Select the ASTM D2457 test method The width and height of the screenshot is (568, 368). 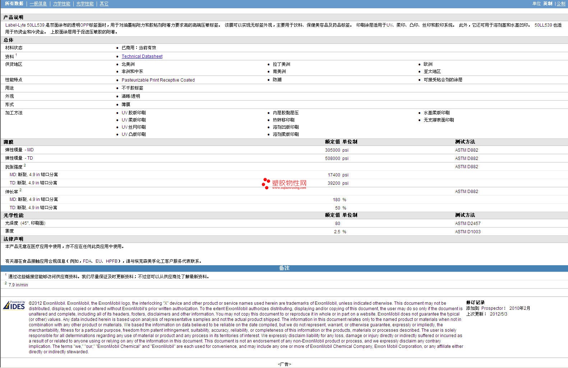tap(468, 224)
